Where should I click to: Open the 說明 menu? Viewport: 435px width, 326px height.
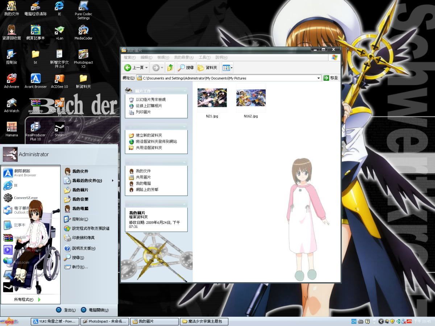pos(221,57)
